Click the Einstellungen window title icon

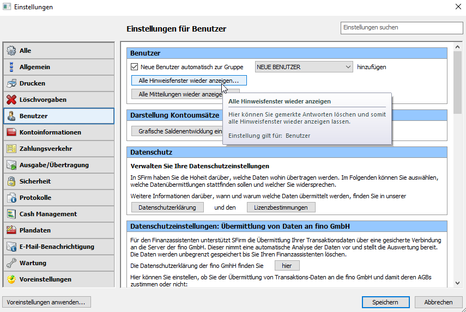(x=7, y=7)
